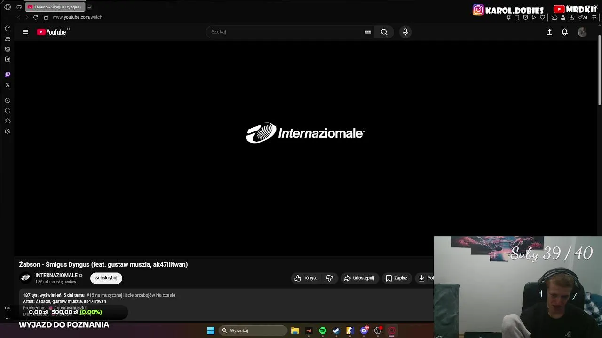Click the snapshot capture icon in address bar

pyautogui.click(x=517, y=17)
